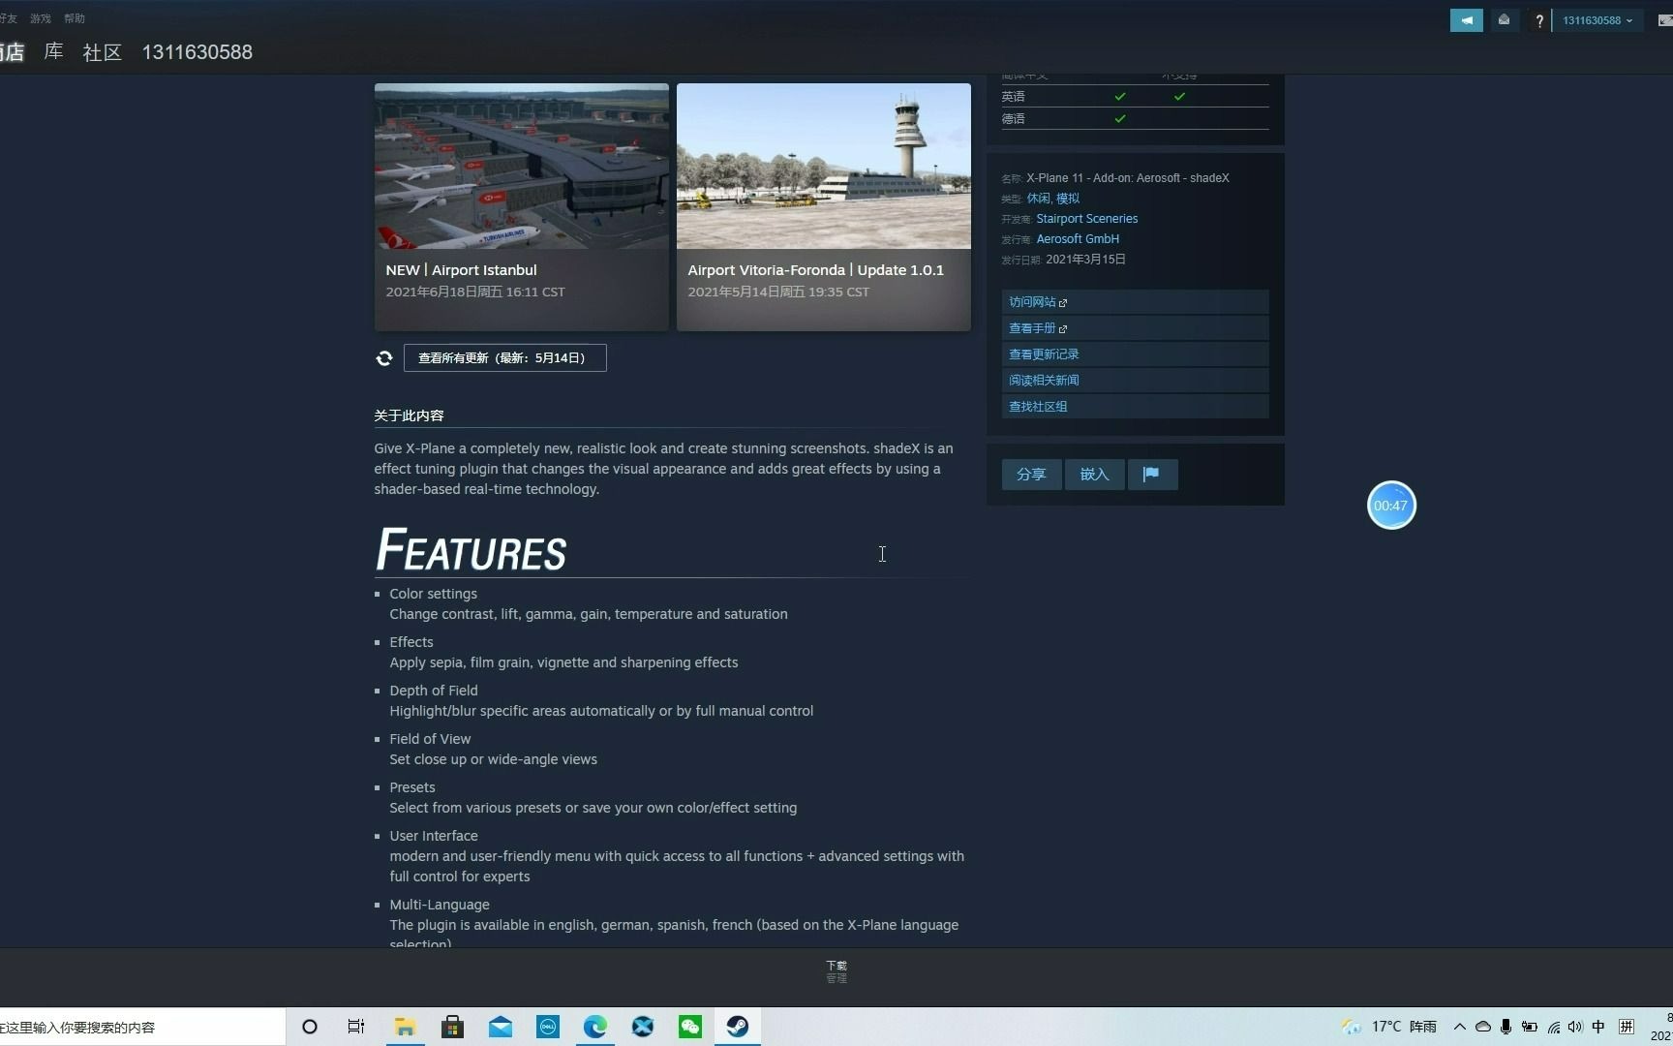This screenshot has width=1673, height=1046.
Task: Open the volume speaker tray icon
Action: pos(1575,1027)
